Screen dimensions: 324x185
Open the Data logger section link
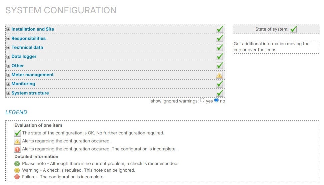coord(24,57)
